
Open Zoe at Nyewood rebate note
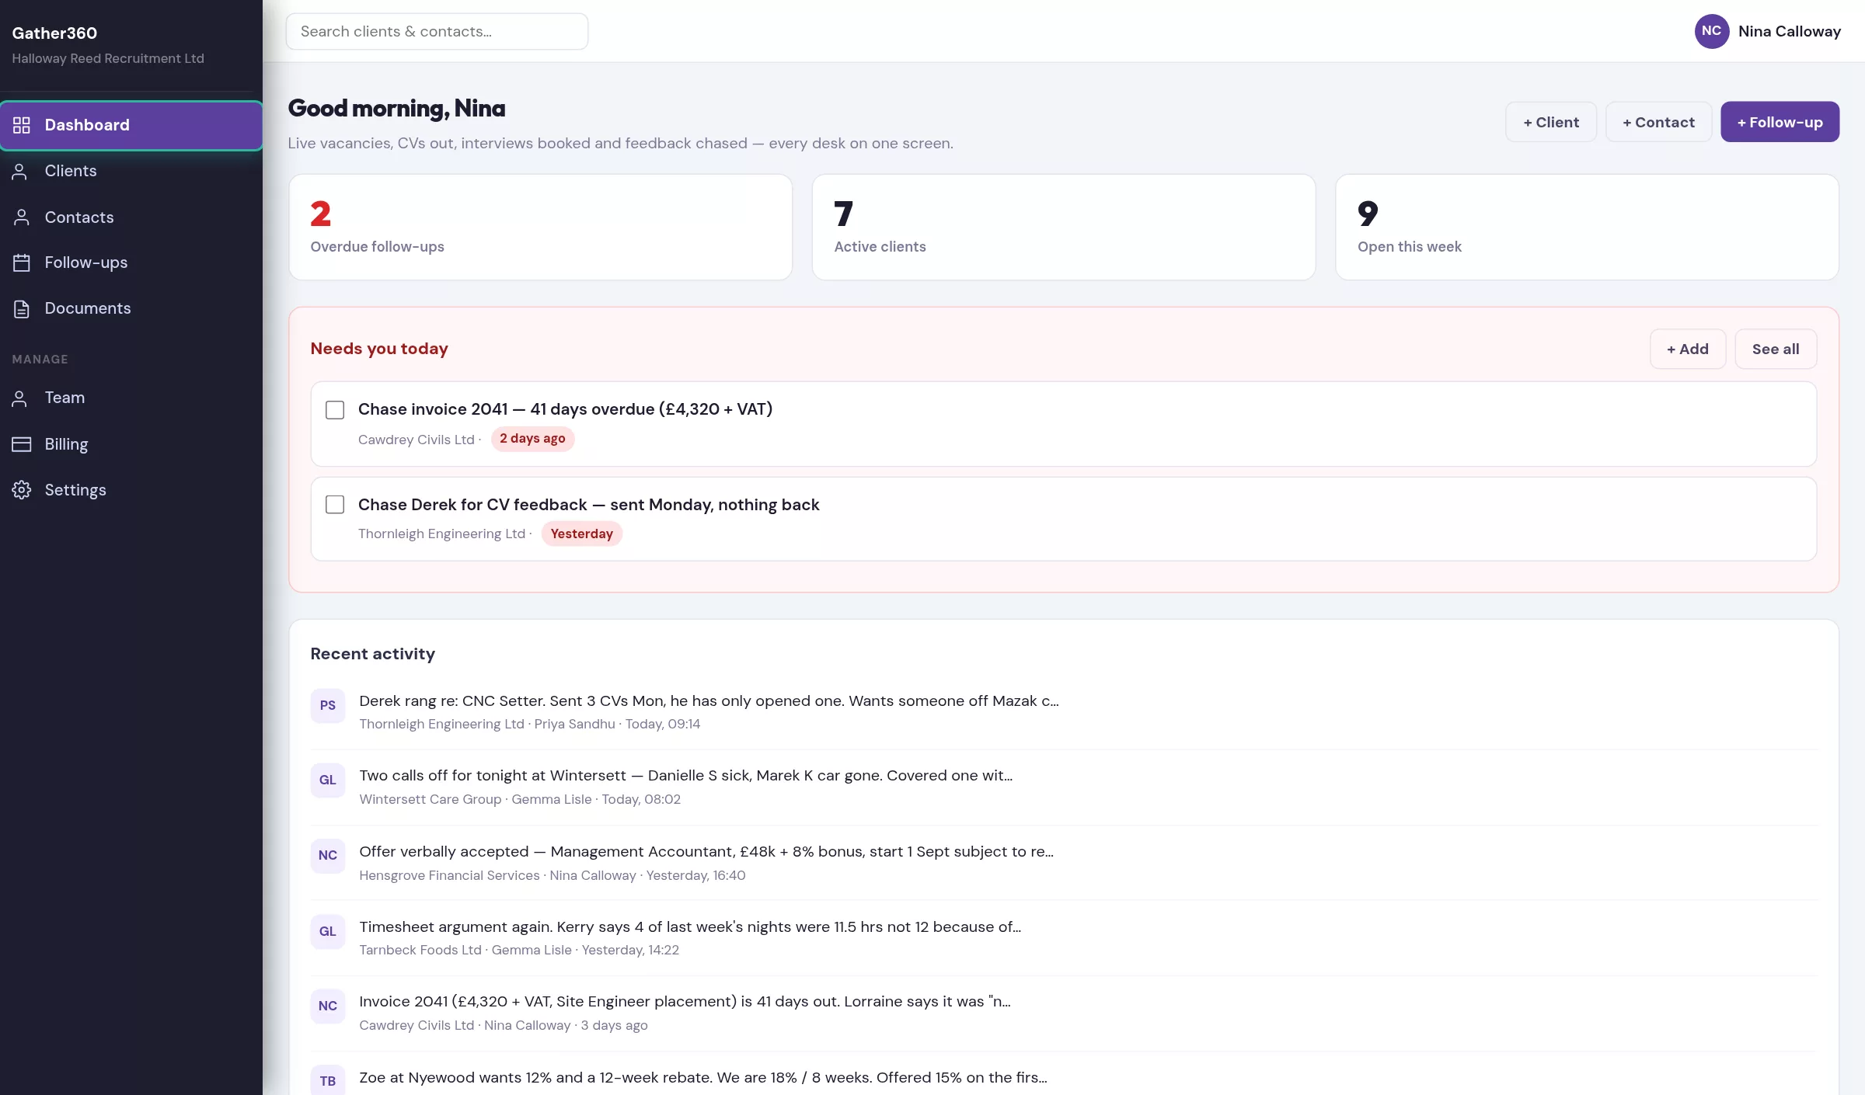tap(703, 1077)
